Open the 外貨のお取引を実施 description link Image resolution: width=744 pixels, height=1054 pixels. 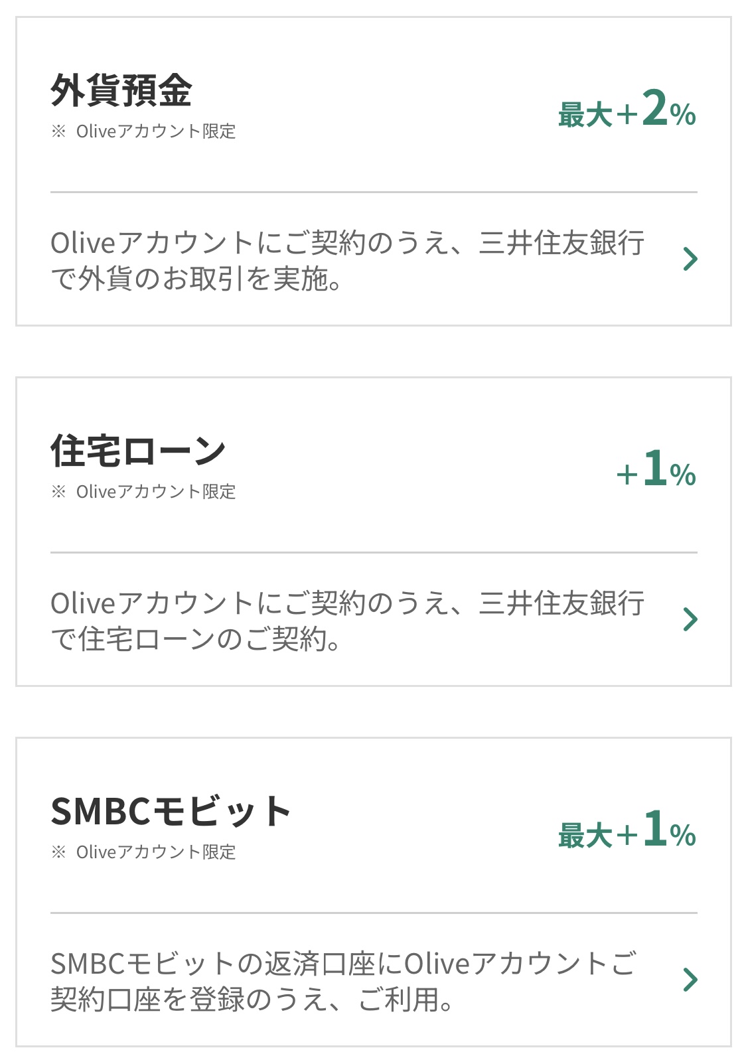[347, 261]
